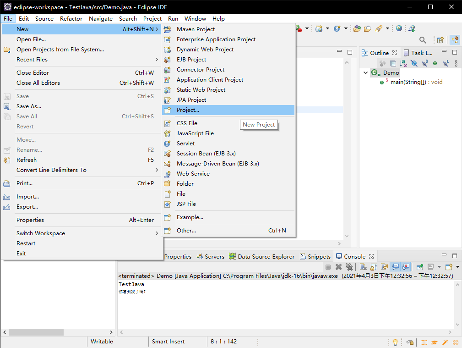Click the lightbulb tip icon in status bar

[396, 342]
